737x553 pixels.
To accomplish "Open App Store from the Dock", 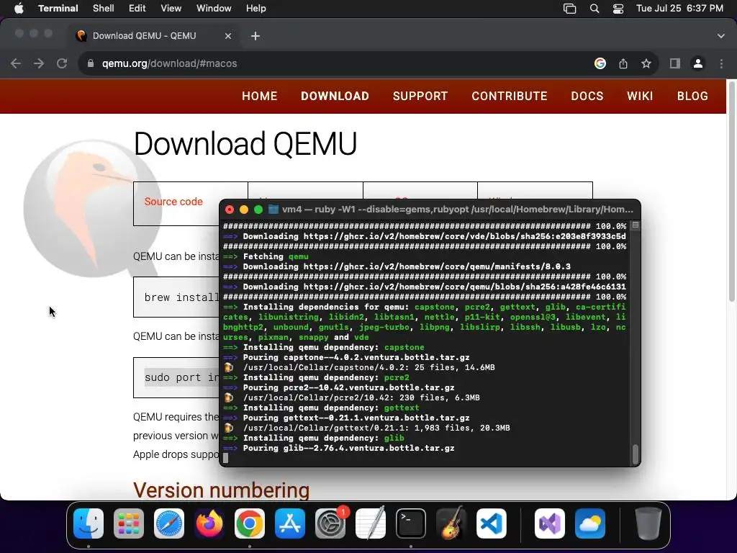I will click(x=290, y=523).
